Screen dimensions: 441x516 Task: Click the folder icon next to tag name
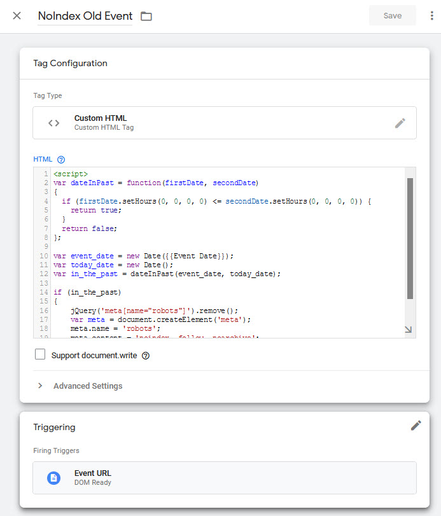(146, 16)
